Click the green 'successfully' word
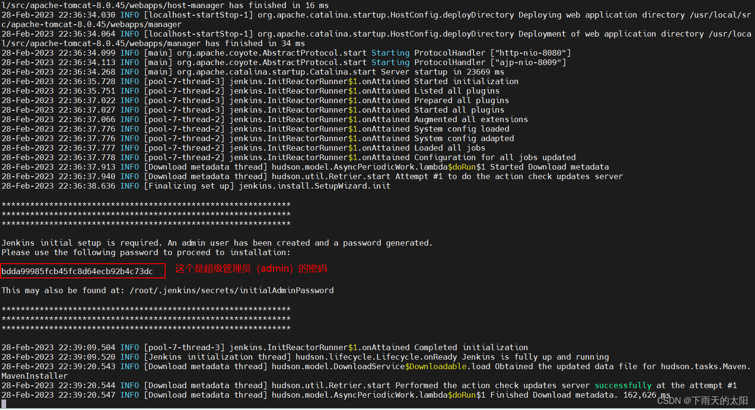The image size is (755, 410). tap(623, 385)
